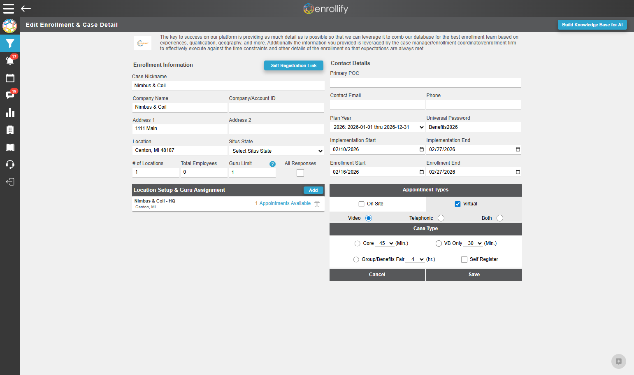The height and width of the screenshot is (375, 634).
Task: Click the Self-Registration Link button
Action: tap(294, 65)
